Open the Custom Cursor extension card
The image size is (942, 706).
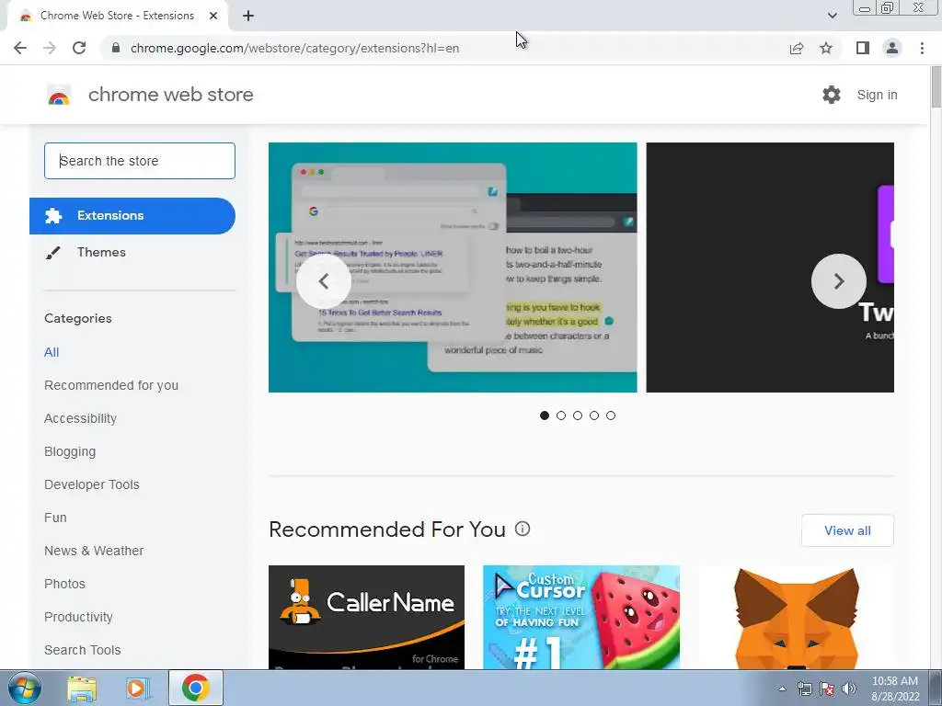click(581, 617)
